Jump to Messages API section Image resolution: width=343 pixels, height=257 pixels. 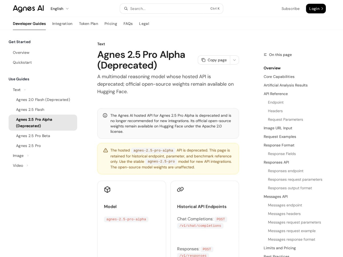point(276,196)
